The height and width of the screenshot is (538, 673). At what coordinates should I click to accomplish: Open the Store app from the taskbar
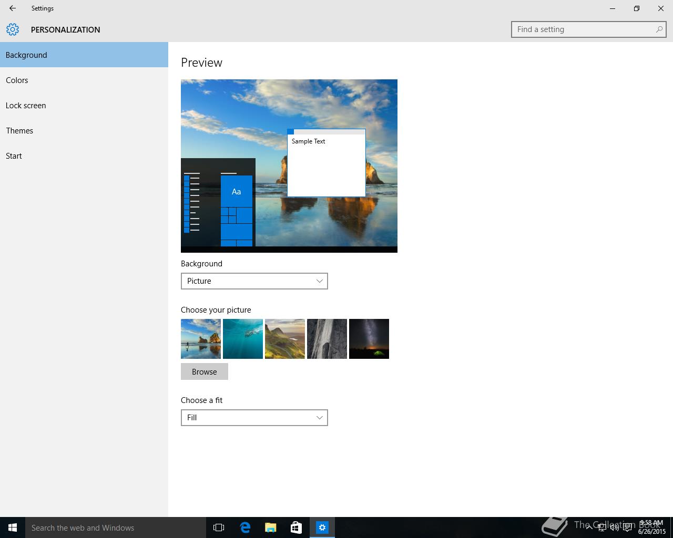tap(297, 527)
